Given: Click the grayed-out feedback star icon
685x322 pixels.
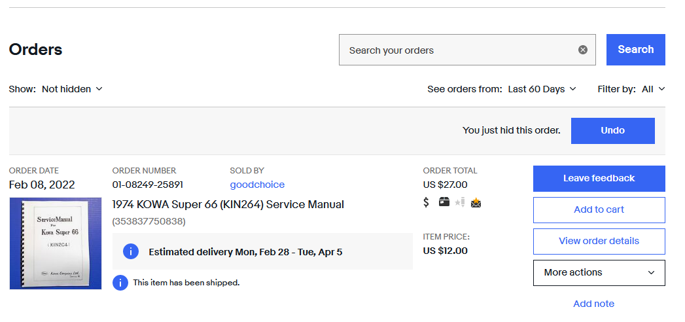Looking at the screenshot, I should [459, 202].
